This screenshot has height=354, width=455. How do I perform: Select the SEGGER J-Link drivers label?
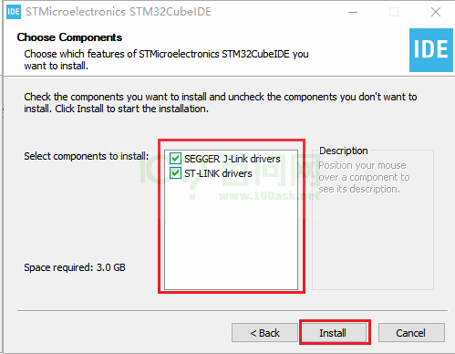(233, 159)
